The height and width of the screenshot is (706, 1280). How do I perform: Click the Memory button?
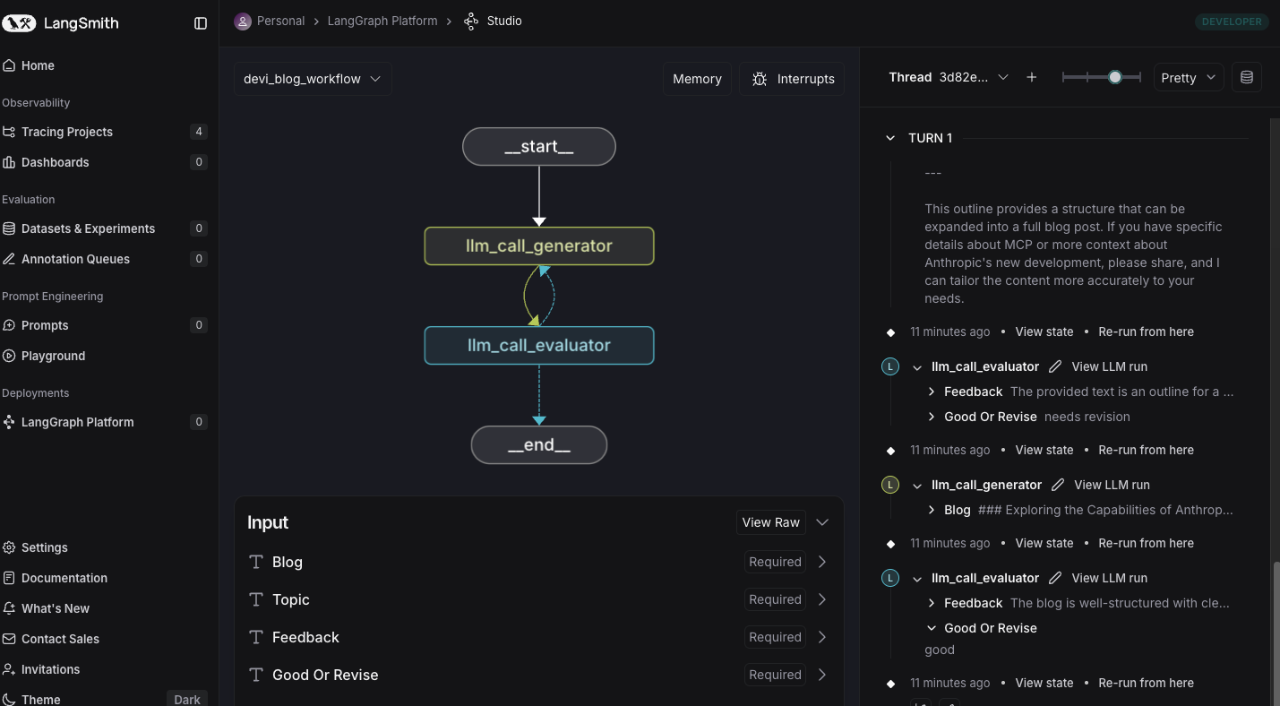coord(697,79)
